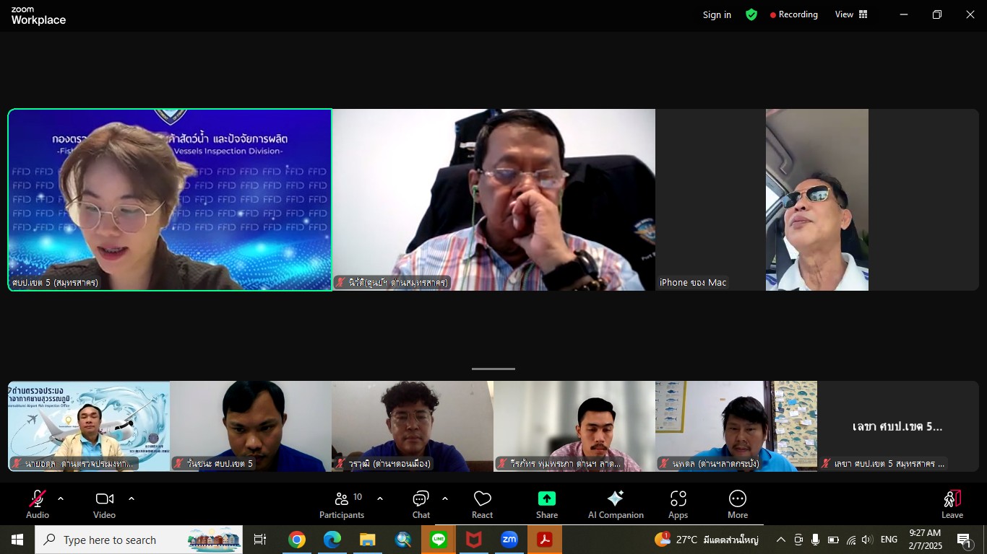987x554 pixels.
Task: Open the Chat panel
Action: pos(421,504)
